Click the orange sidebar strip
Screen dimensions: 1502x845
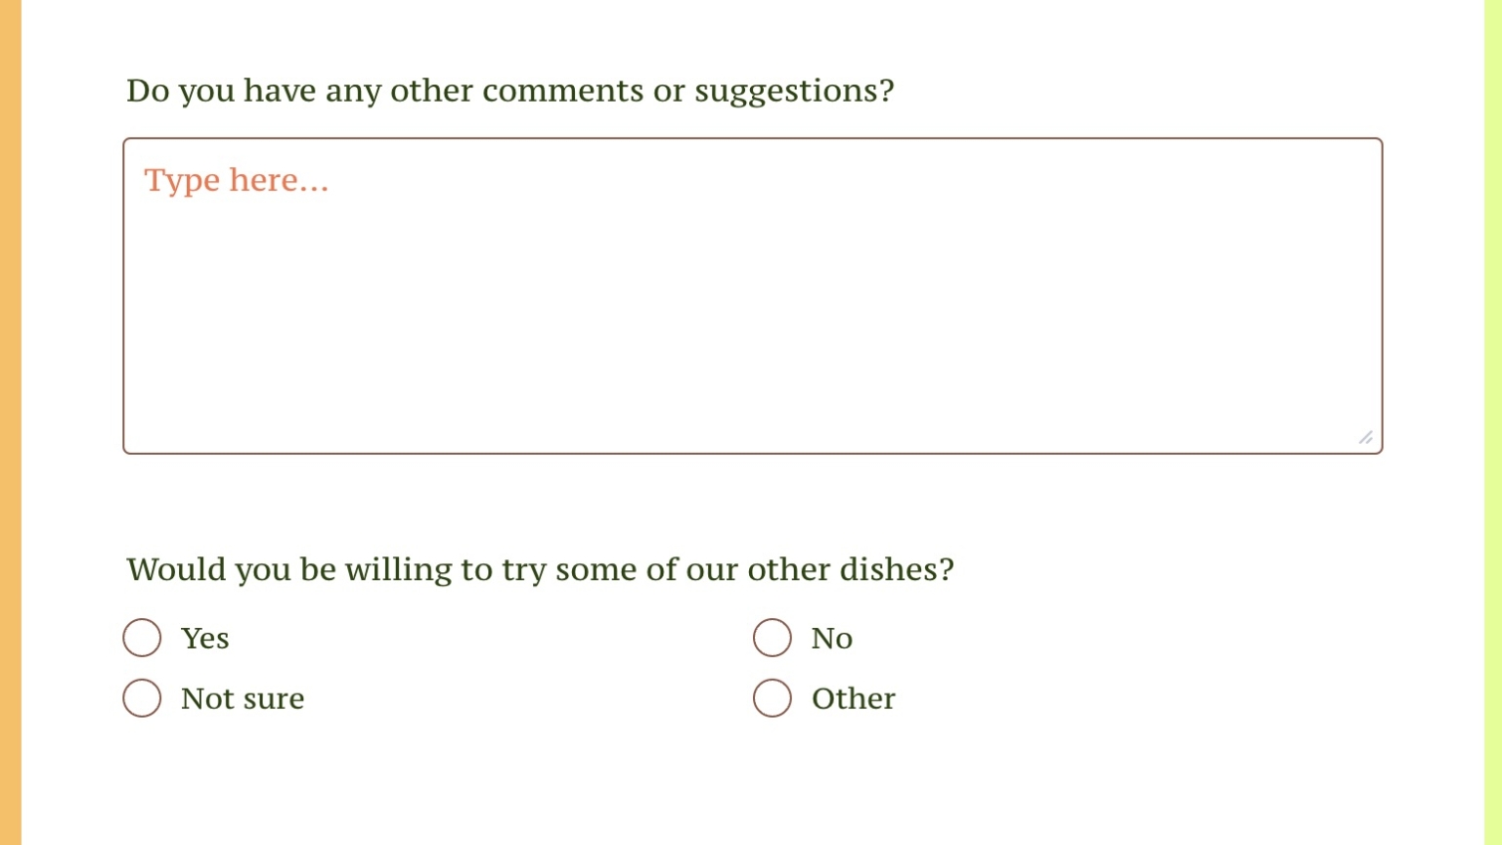(x=10, y=421)
